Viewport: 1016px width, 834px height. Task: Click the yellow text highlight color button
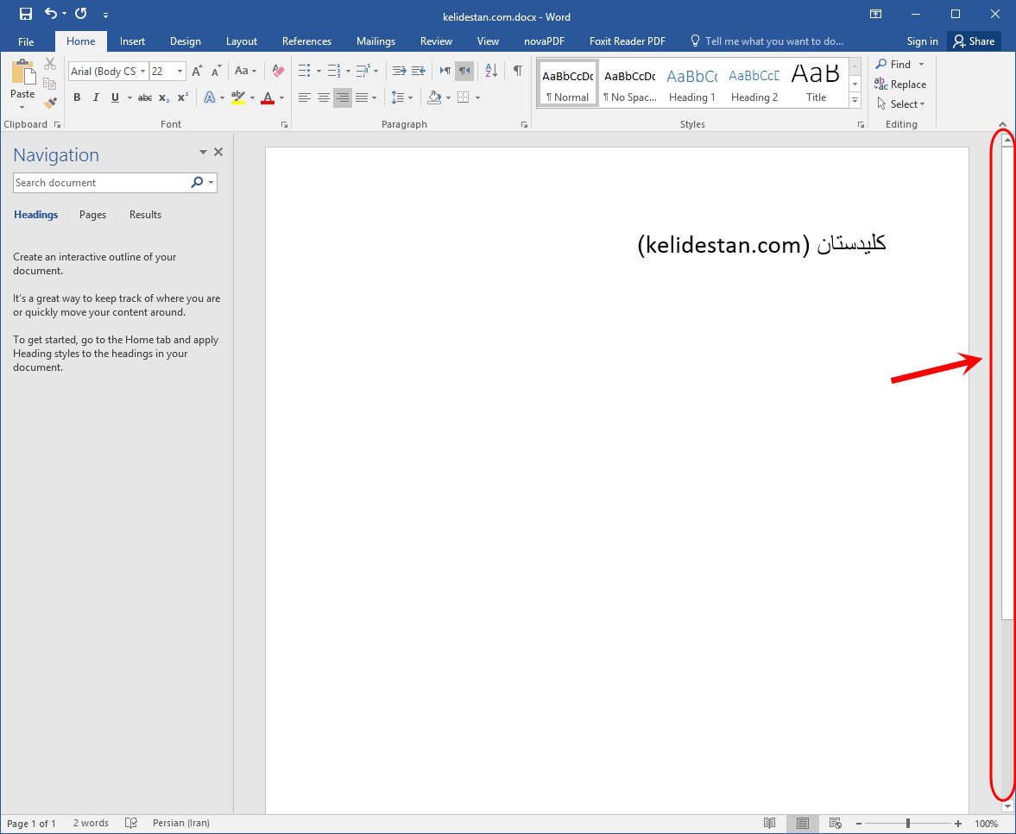(x=237, y=97)
